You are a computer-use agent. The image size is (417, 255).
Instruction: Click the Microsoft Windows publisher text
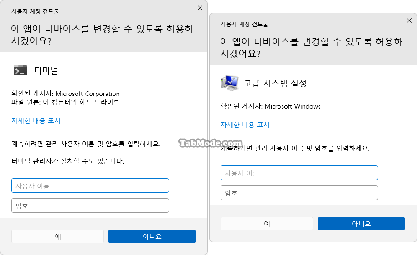pos(293,106)
